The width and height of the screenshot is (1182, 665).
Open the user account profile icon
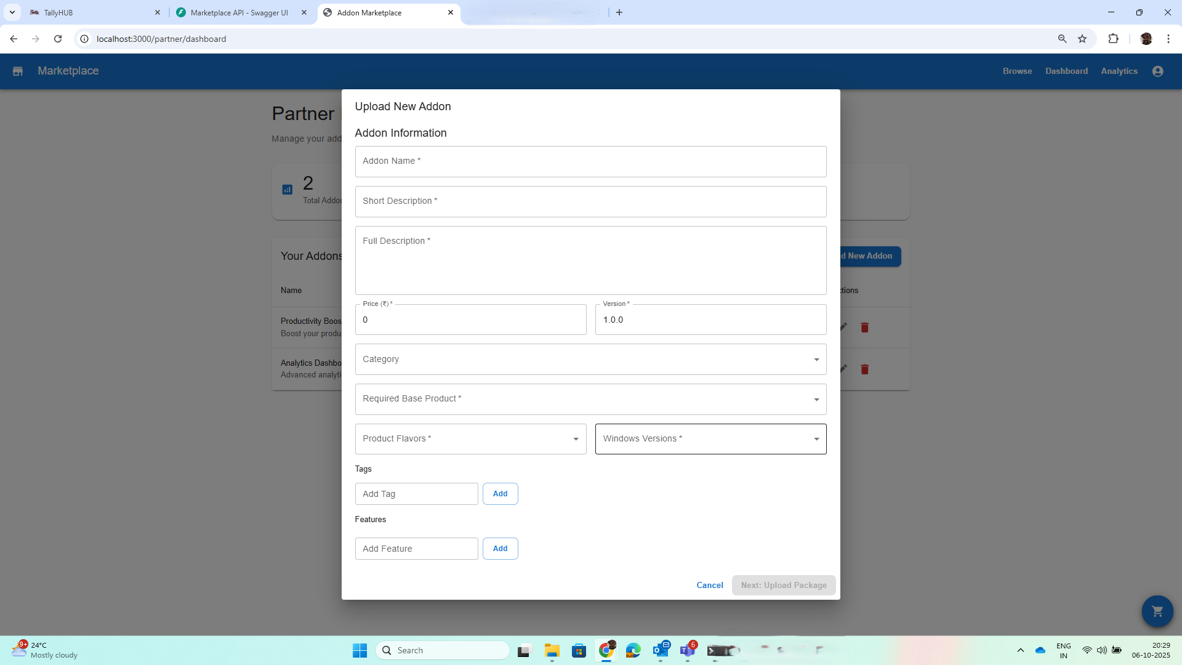pos(1157,71)
